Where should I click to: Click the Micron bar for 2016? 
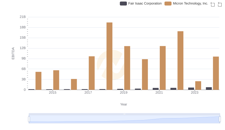74,84
